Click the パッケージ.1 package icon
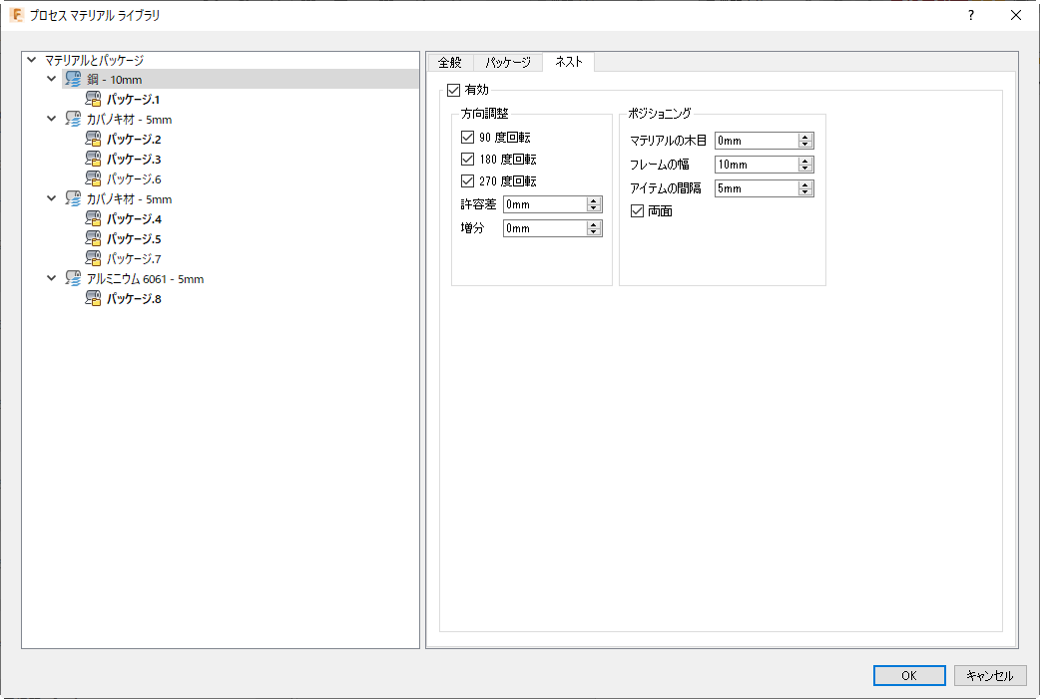 point(93,100)
